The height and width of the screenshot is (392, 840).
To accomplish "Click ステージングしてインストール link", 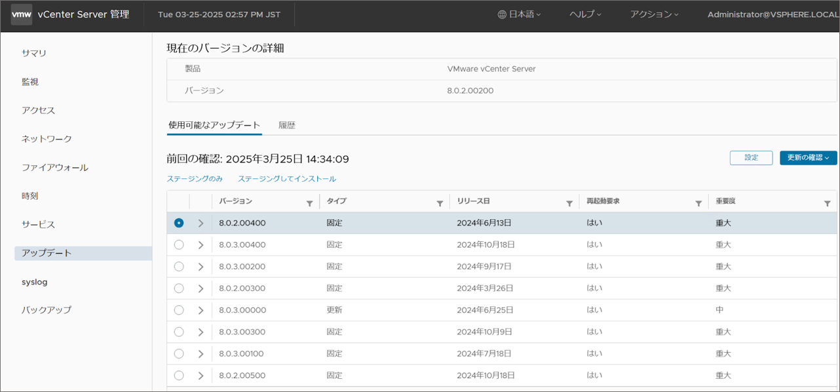I will [x=287, y=178].
